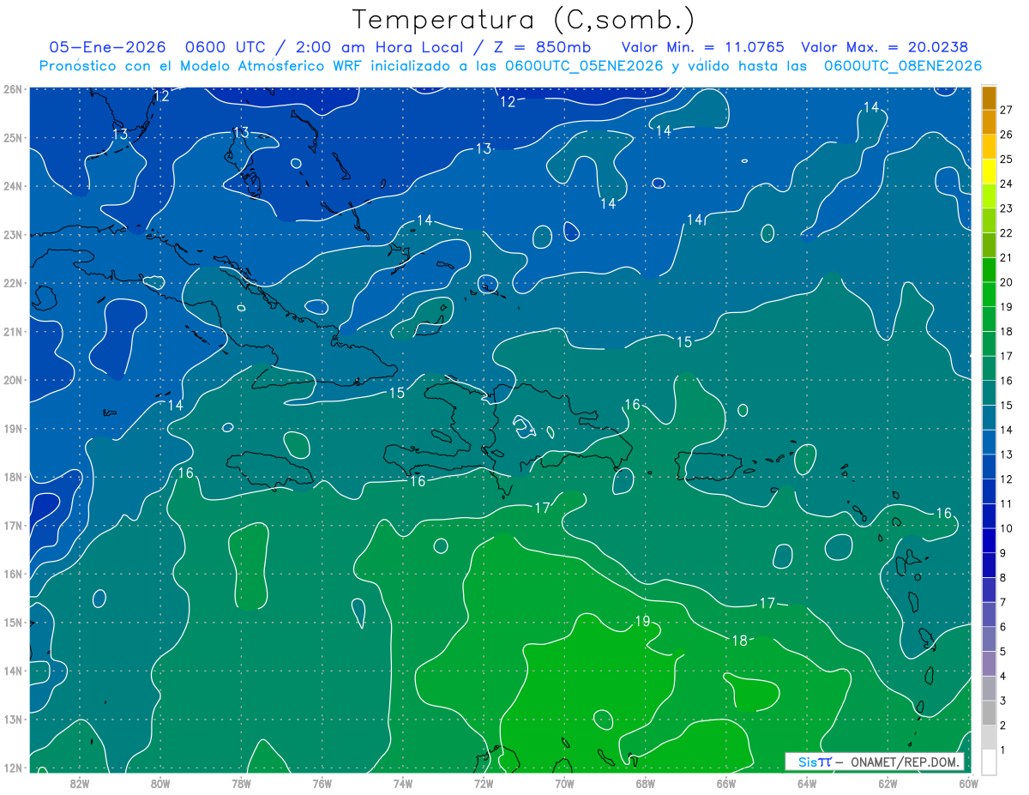
Task: Click "Valor Min. = 11.0765" readout
Action: pyautogui.click(x=702, y=47)
